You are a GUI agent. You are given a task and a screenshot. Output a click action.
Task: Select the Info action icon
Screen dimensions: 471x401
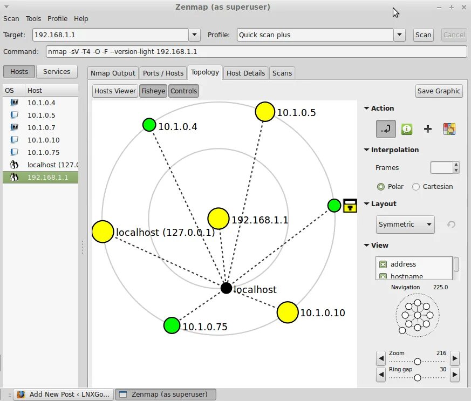[x=407, y=129]
